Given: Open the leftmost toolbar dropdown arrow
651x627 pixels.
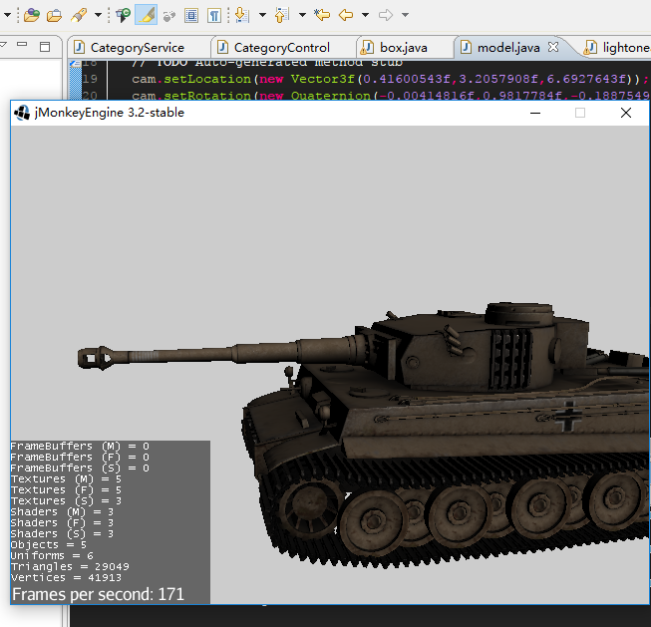Looking at the screenshot, I should (7, 15).
